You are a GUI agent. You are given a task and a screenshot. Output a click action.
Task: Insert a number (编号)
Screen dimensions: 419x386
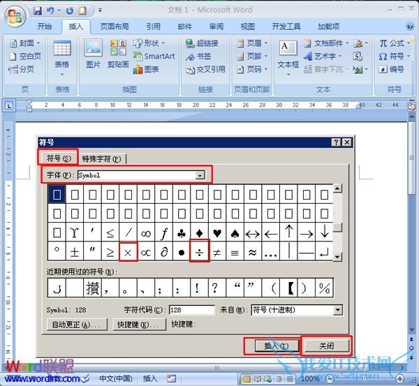391,70
